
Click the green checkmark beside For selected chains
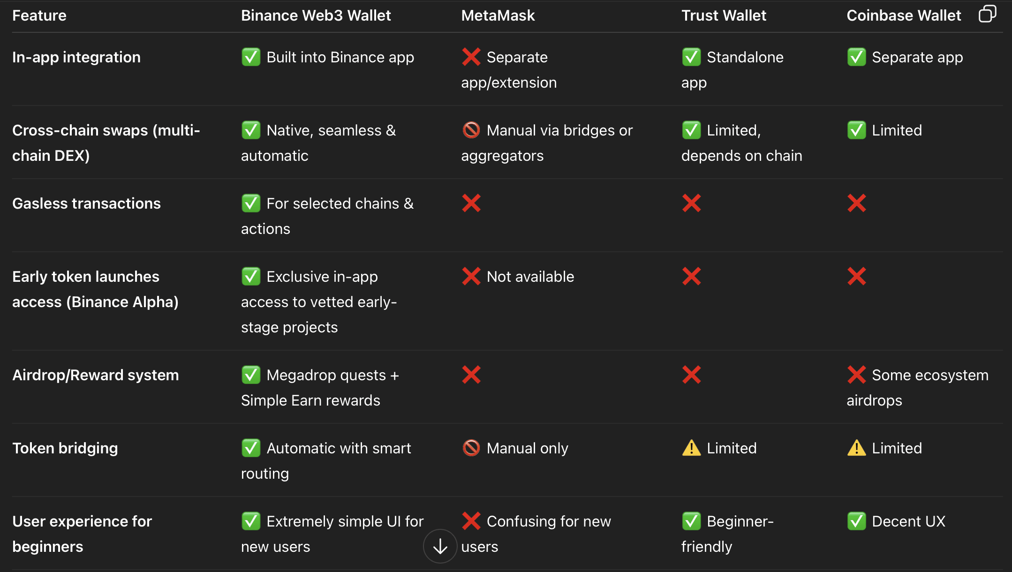(251, 203)
